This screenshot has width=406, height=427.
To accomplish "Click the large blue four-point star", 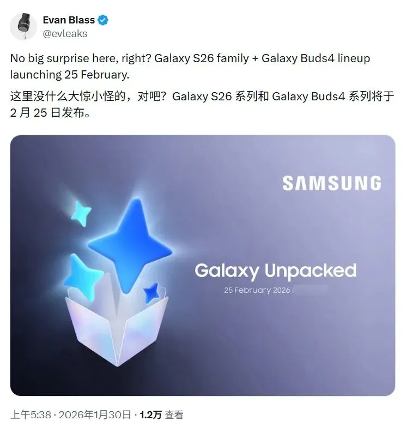I will tap(130, 244).
